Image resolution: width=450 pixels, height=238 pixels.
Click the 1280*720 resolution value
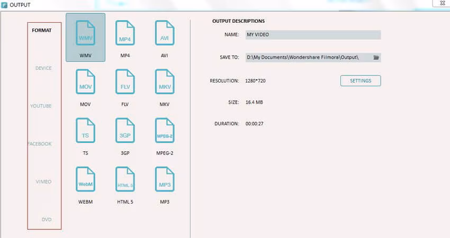(255, 81)
